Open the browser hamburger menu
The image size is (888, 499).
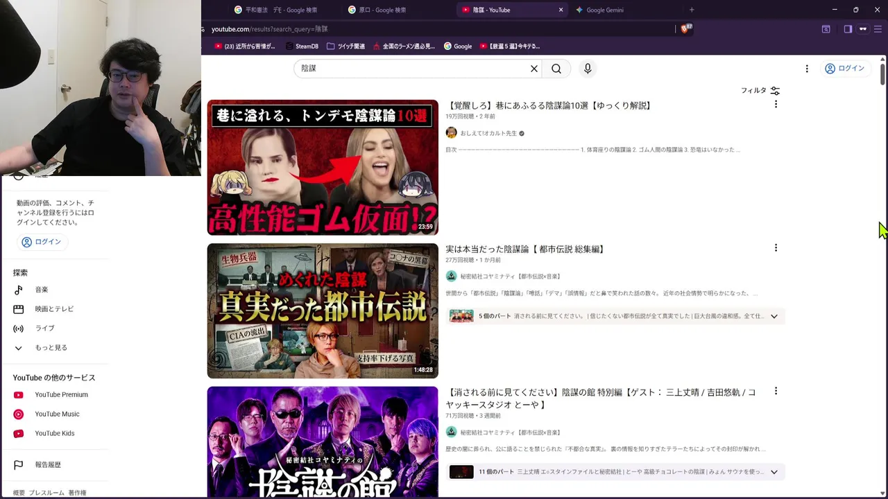[x=878, y=29]
